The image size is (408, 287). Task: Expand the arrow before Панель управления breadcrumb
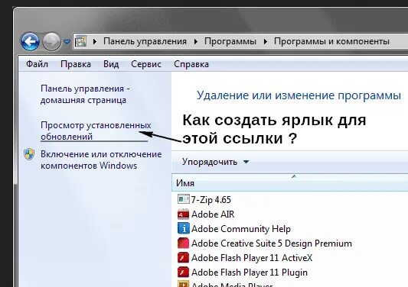point(95,41)
